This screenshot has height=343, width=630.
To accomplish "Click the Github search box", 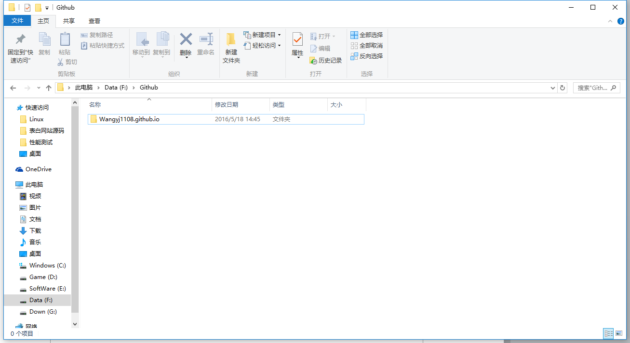I will tap(596, 88).
